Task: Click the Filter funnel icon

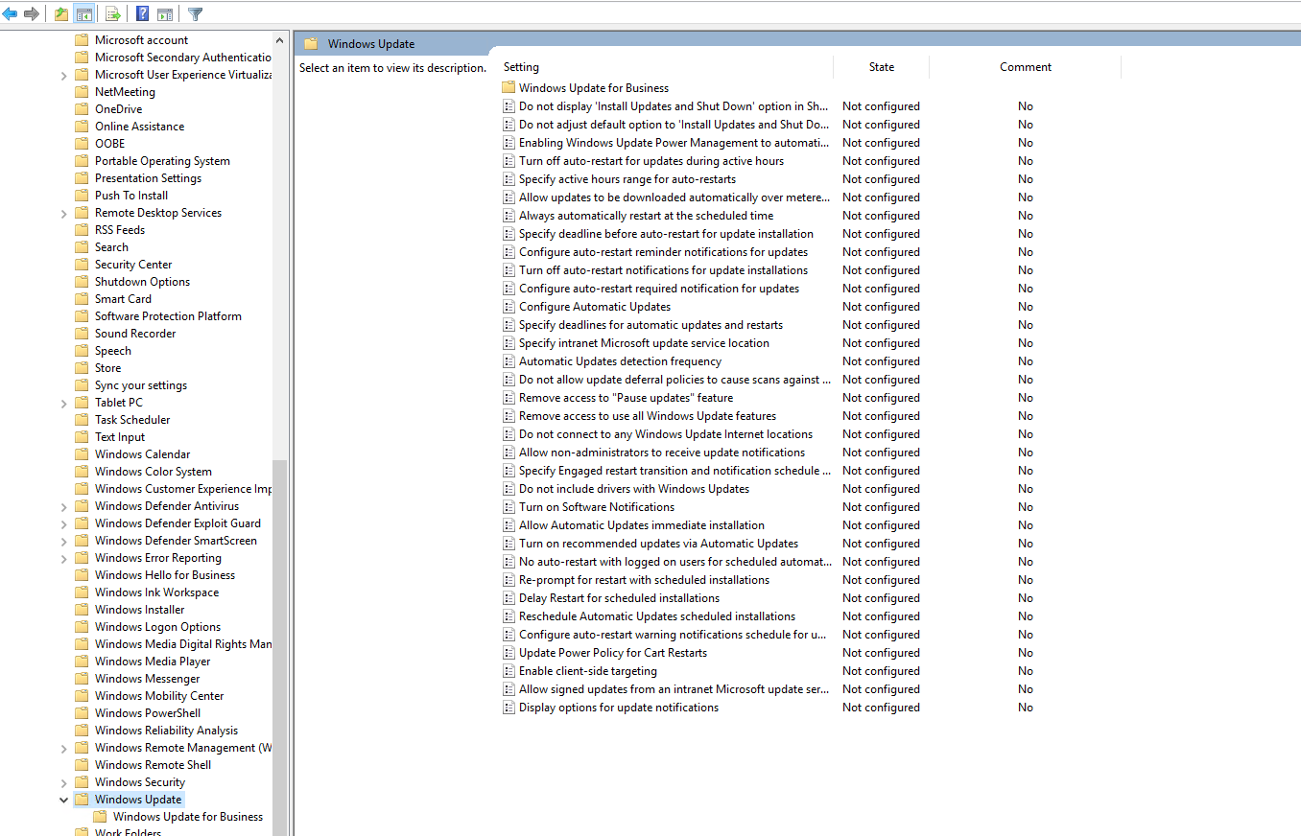Action: coord(195,13)
